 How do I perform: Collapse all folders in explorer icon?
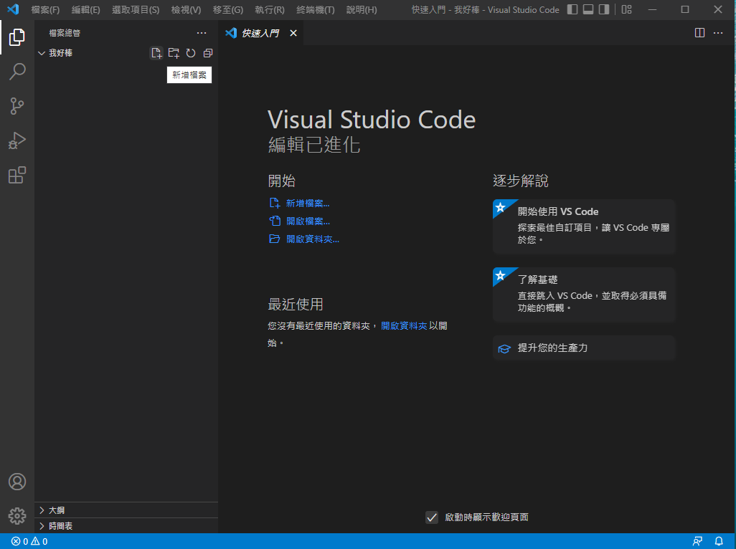point(208,53)
